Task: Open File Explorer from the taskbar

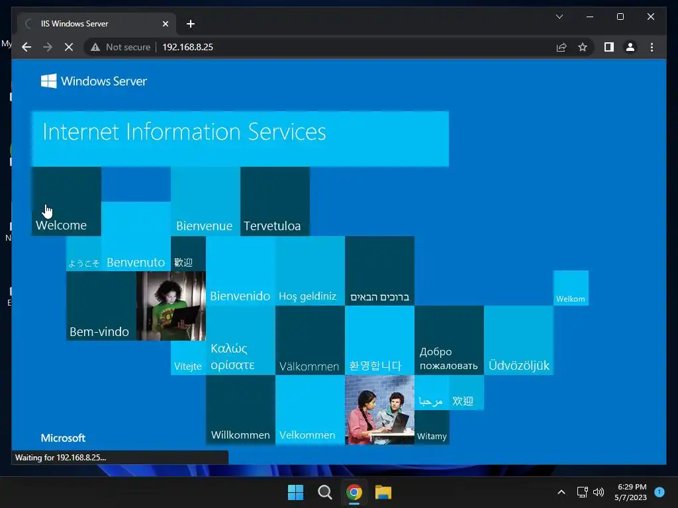Action: tap(383, 492)
